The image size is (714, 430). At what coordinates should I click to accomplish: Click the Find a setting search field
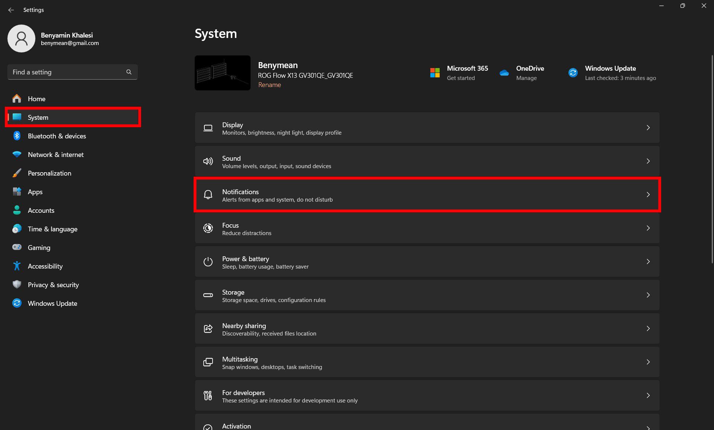point(67,72)
